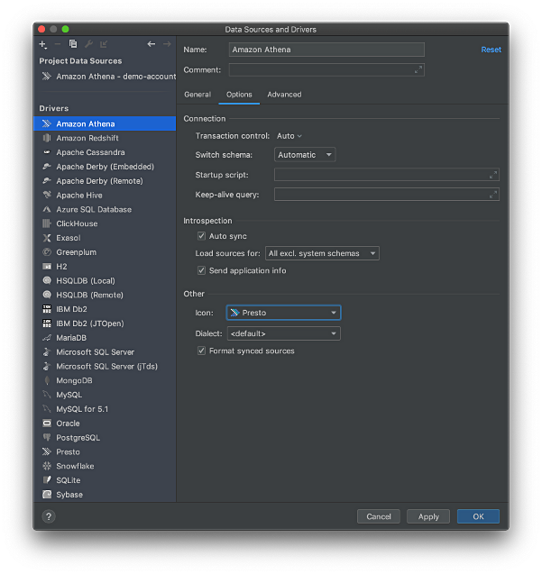Image resolution: width=542 pixels, height=574 pixels.
Task: Go forward with the right arrow icon
Action: (x=167, y=44)
